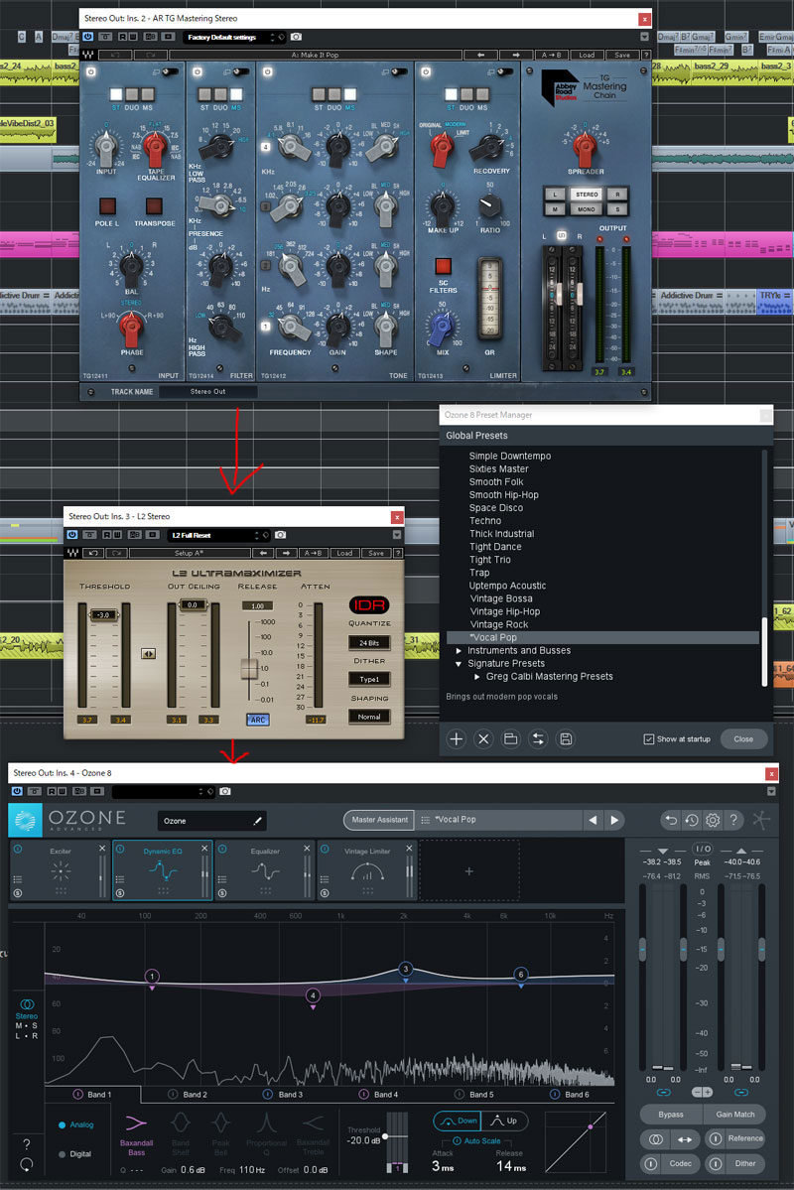Go to next Ozone preset arrow

click(614, 821)
